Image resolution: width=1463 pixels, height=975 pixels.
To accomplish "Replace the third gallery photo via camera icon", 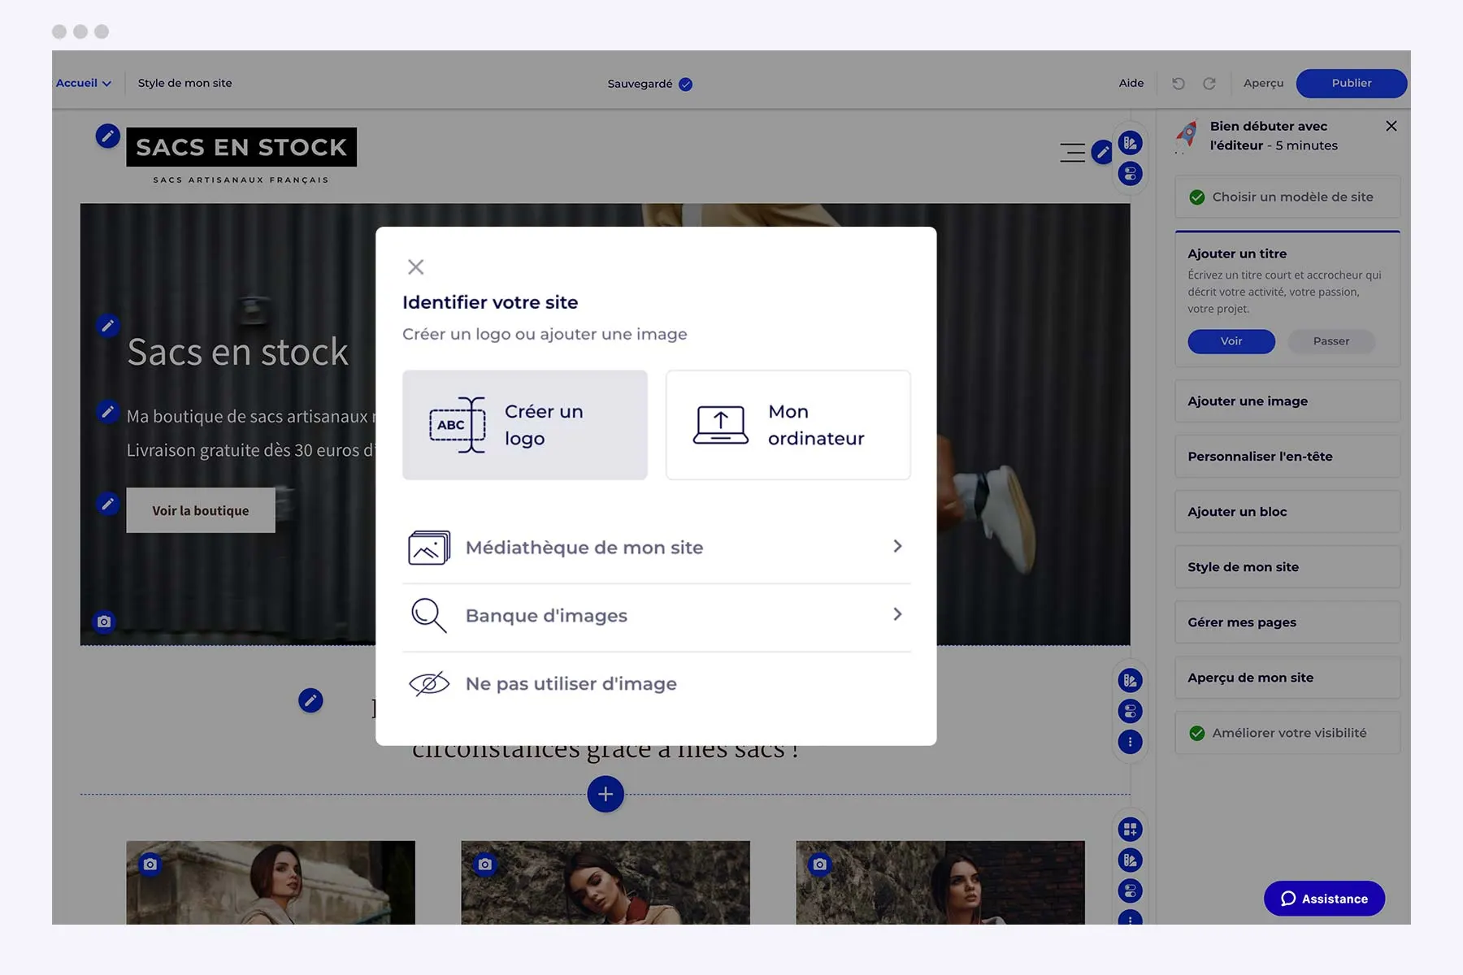I will [820, 864].
